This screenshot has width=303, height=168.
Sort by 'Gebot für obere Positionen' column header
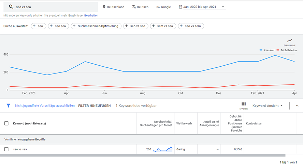point(235,123)
